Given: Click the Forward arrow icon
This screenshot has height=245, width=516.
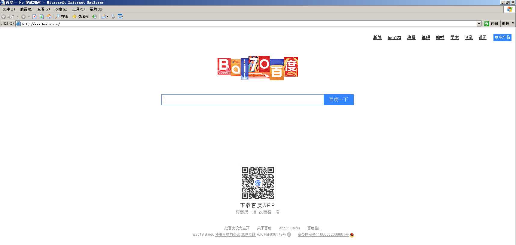Looking at the screenshot, I should pos(23,17).
